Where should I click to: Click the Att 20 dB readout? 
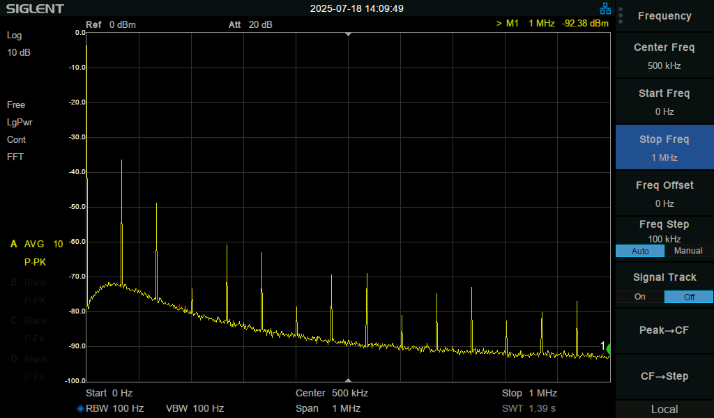(250, 24)
